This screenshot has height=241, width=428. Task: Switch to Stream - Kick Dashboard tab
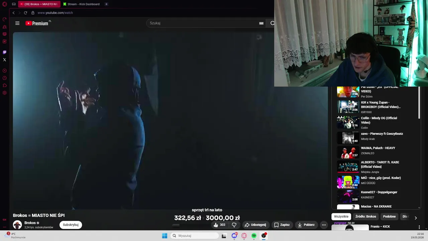[x=82, y=4]
